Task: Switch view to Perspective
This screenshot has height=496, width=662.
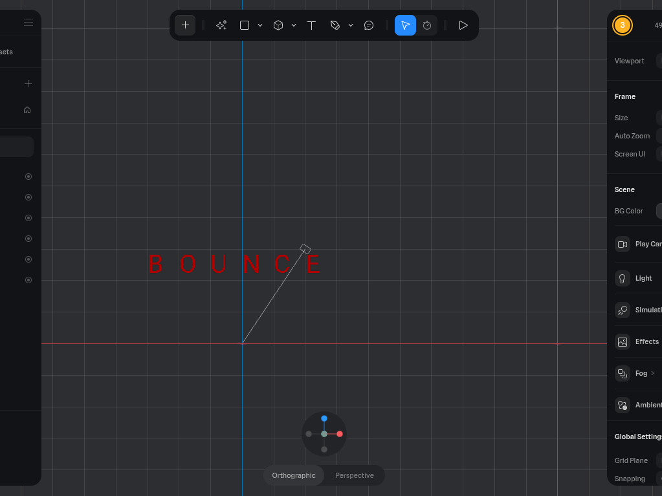Action: click(354, 475)
